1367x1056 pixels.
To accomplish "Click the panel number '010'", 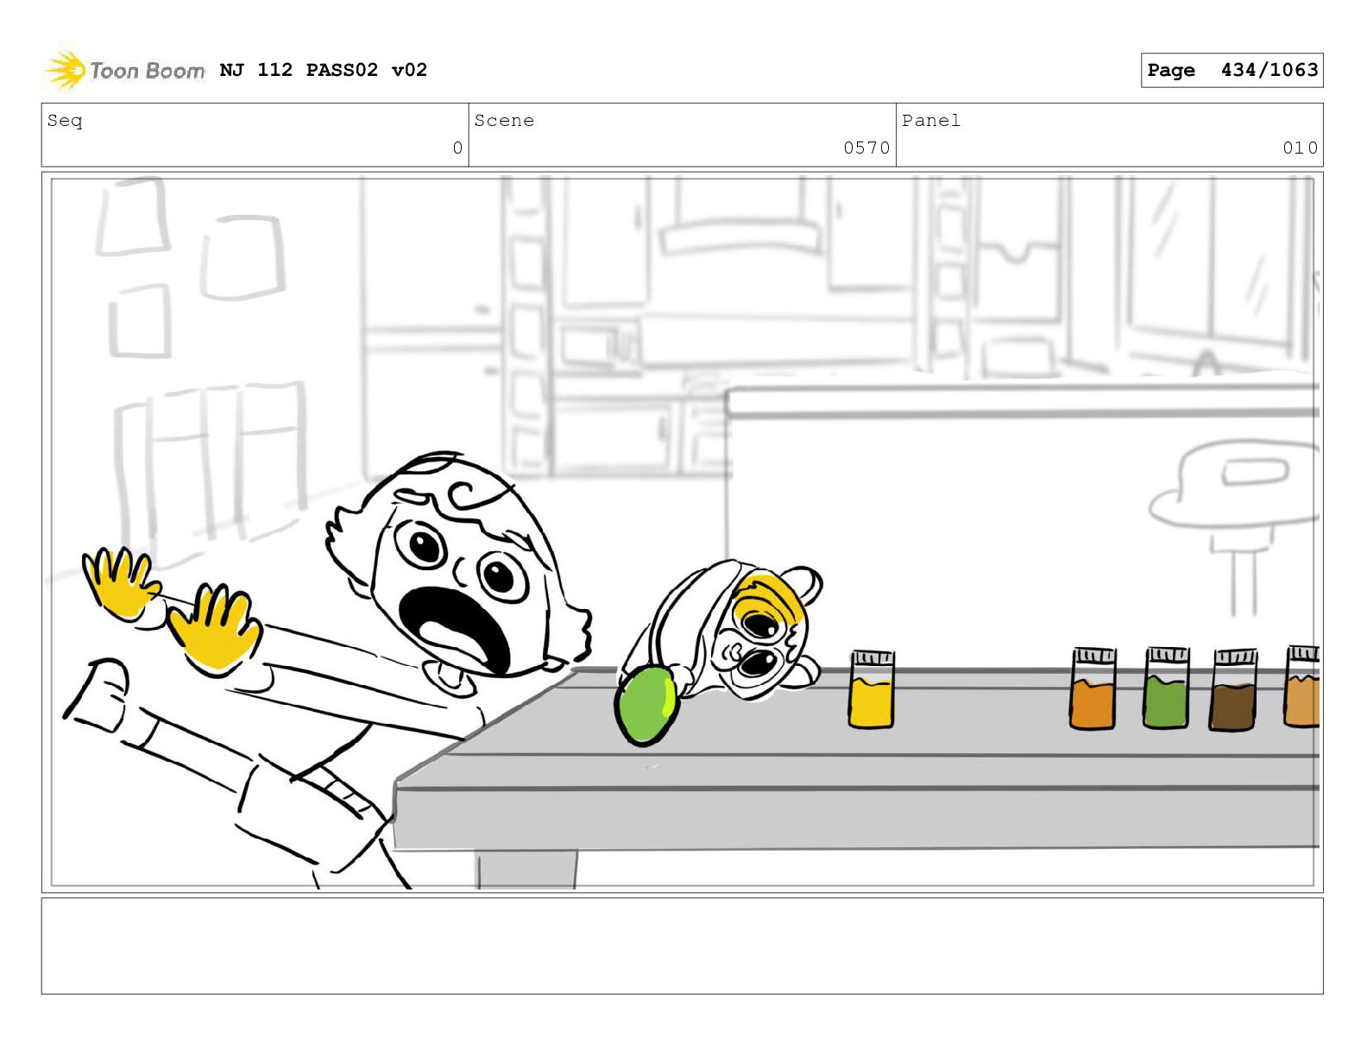I will point(1300,148).
